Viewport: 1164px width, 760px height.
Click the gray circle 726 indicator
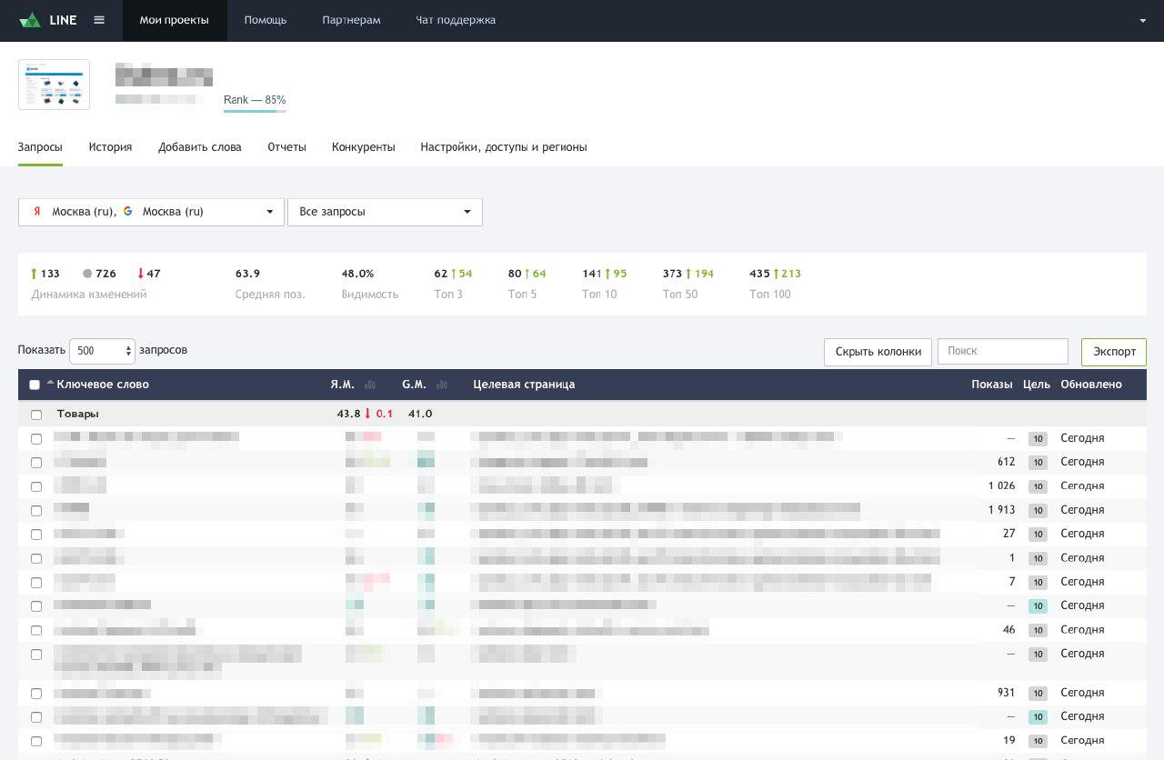(99, 274)
